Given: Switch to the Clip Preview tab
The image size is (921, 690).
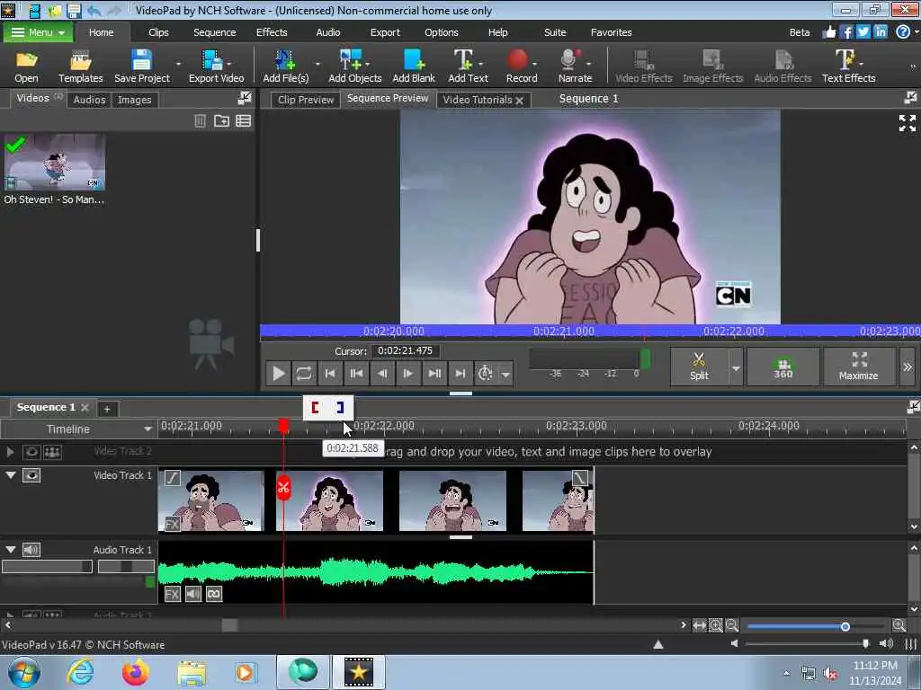Looking at the screenshot, I should [x=306, y=100].
